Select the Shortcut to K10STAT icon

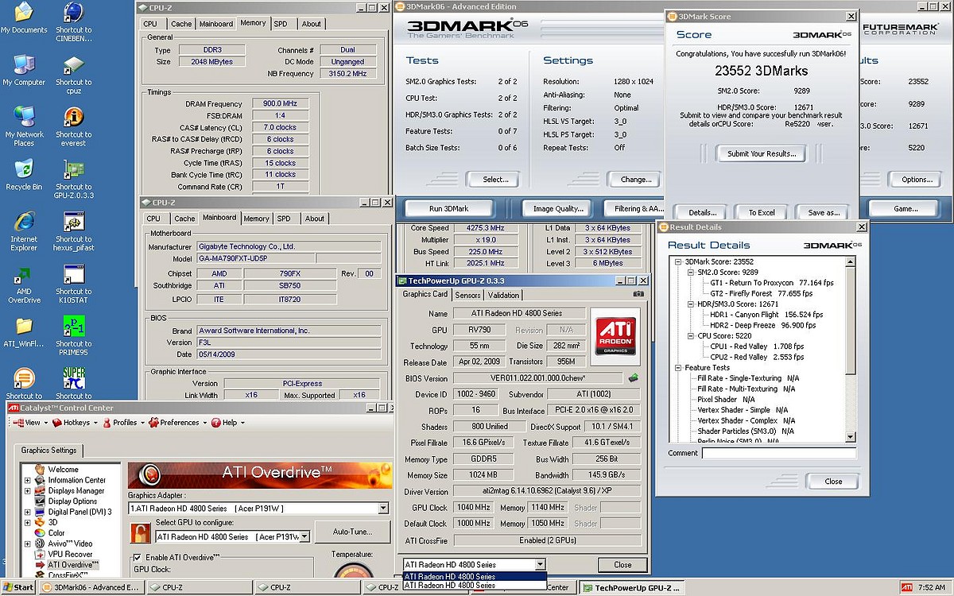(x=73, y=284)
